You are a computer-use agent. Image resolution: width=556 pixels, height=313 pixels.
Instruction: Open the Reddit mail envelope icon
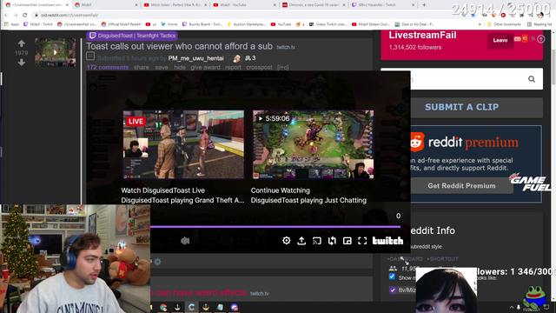pos(518,38)
